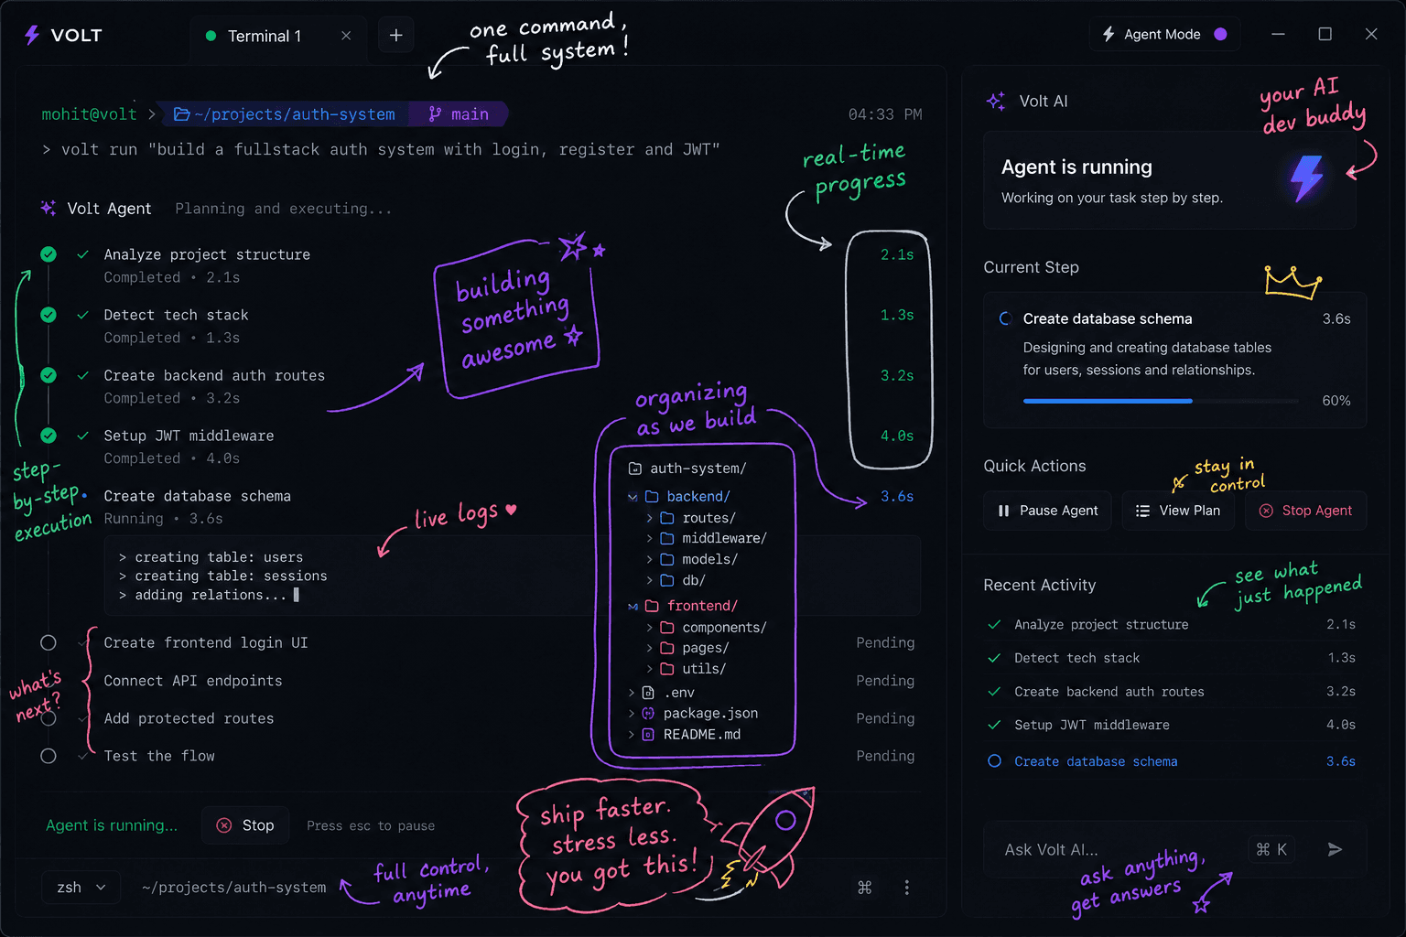The width and height of the screenshot is (1406, 937).
Task: Open the three-dot more options menu
Action: pos(907,888)
